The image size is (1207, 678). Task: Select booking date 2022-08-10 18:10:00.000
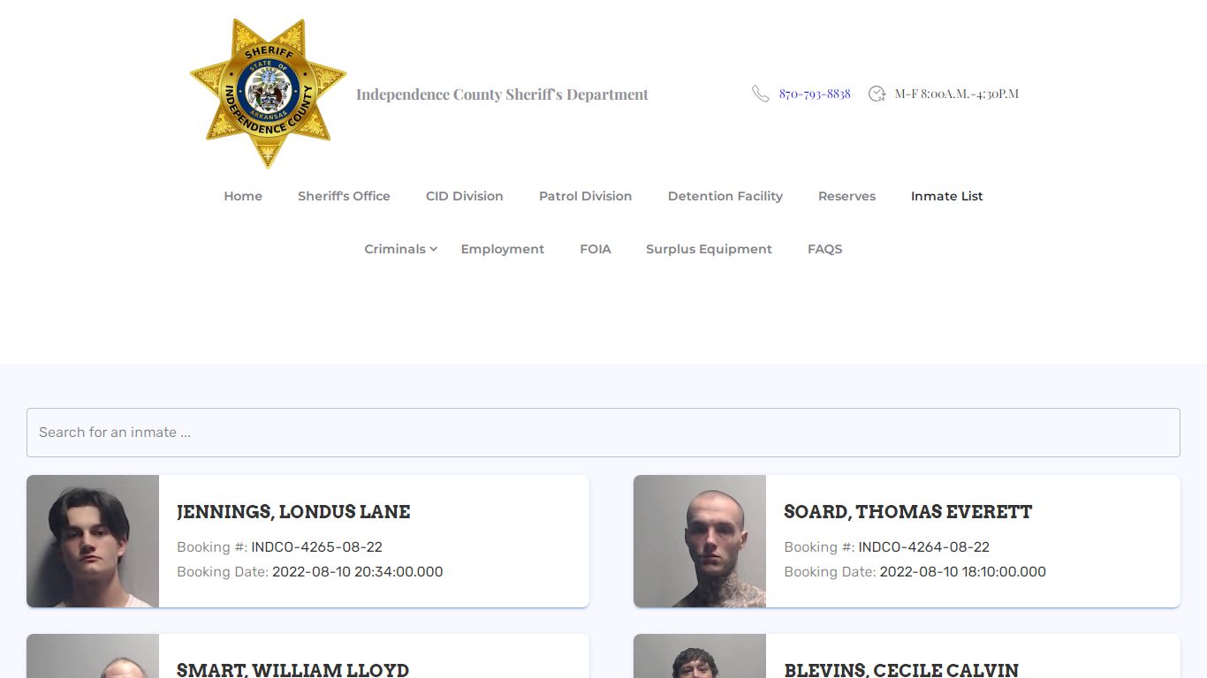963,572
